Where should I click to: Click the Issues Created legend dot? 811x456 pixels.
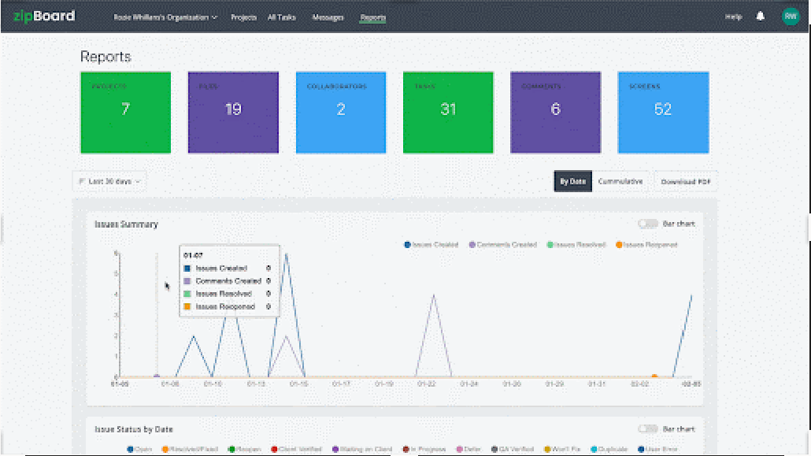pyautogui.click(x=407, y=245)
